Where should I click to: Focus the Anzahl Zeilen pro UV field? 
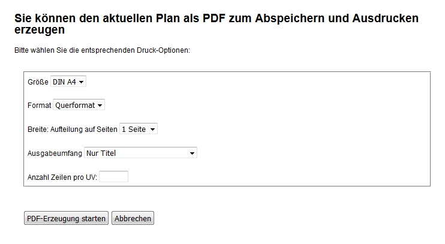coord(113,177)
